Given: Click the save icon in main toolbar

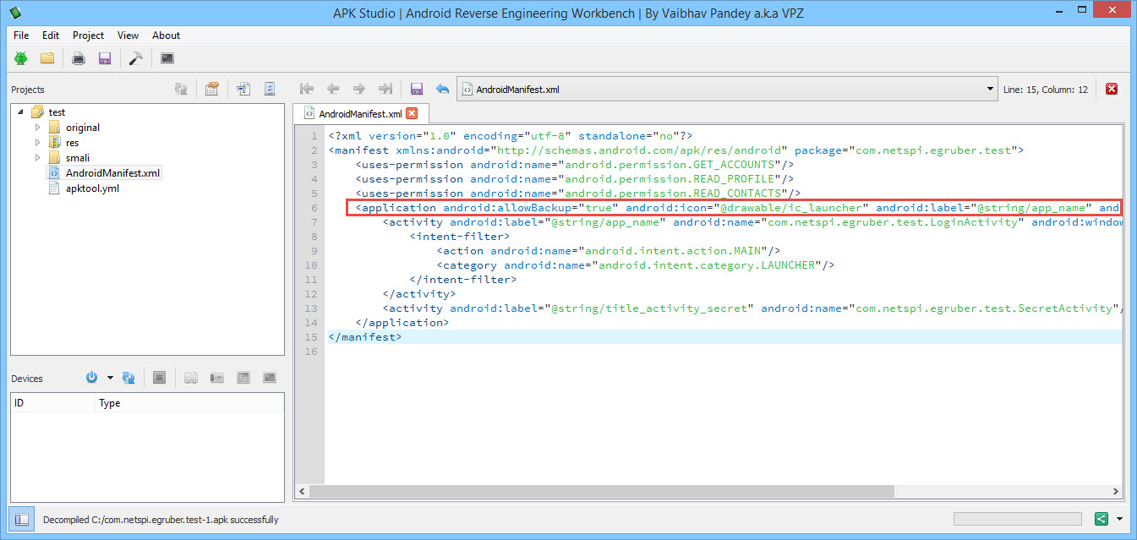Looking at the screenshot, I should click(105, 58).
